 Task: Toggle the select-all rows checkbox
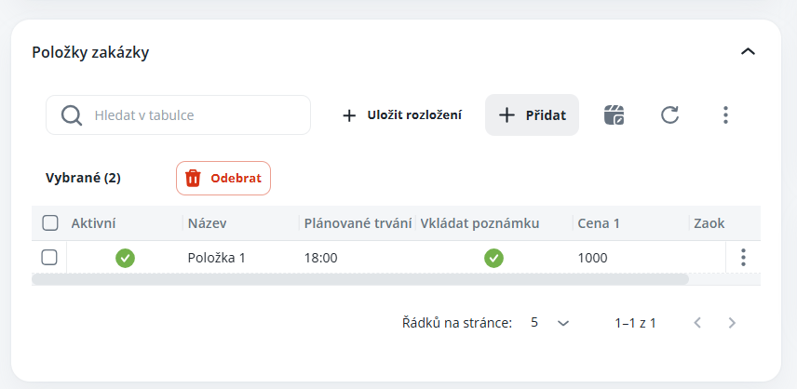(x=50, y=223)
